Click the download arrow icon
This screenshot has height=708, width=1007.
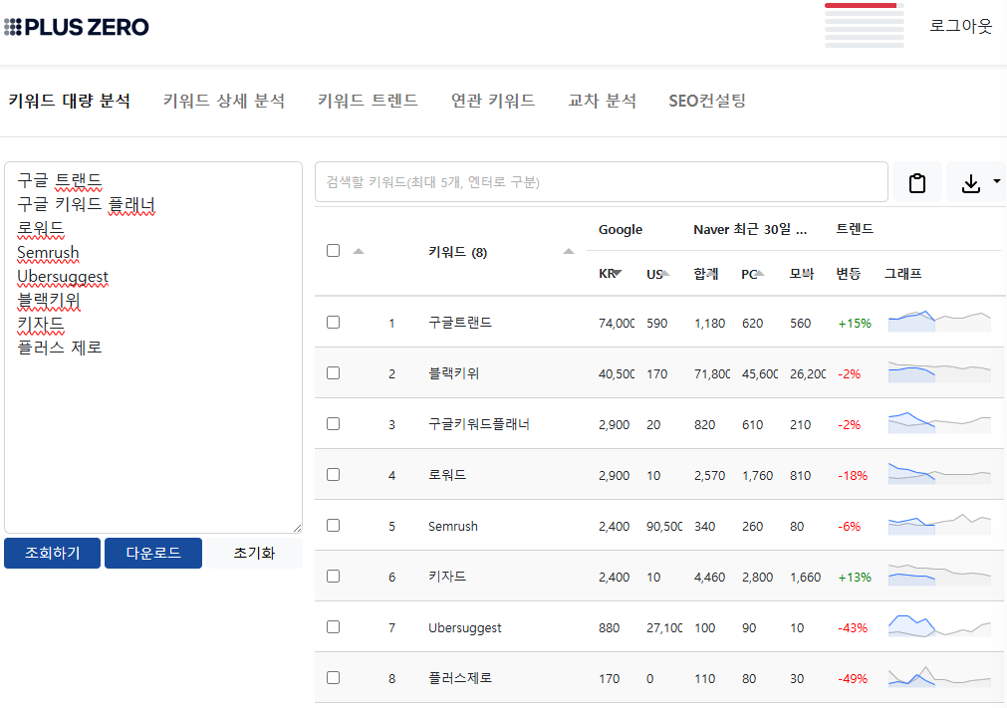pos(970,183)
